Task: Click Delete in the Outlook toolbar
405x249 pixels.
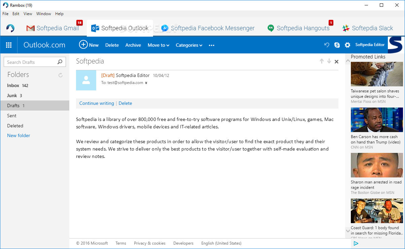Action: pyautogui.click(x=112, y=45)
